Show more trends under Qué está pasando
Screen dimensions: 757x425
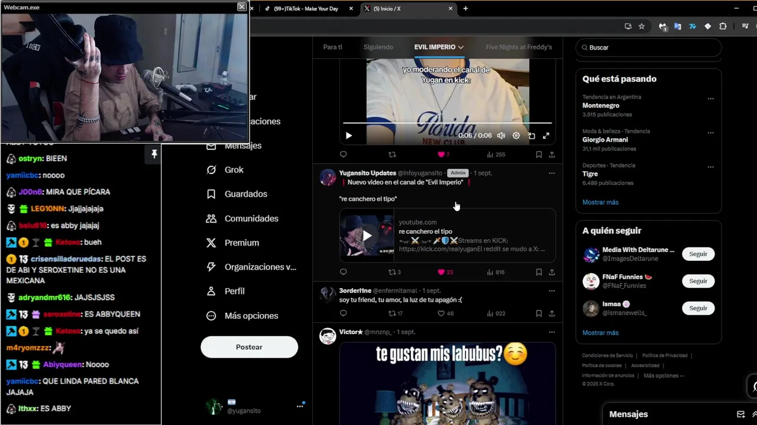(x=600, y=202)
